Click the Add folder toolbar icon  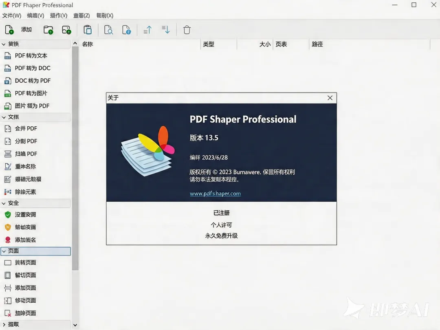[48, 30]
